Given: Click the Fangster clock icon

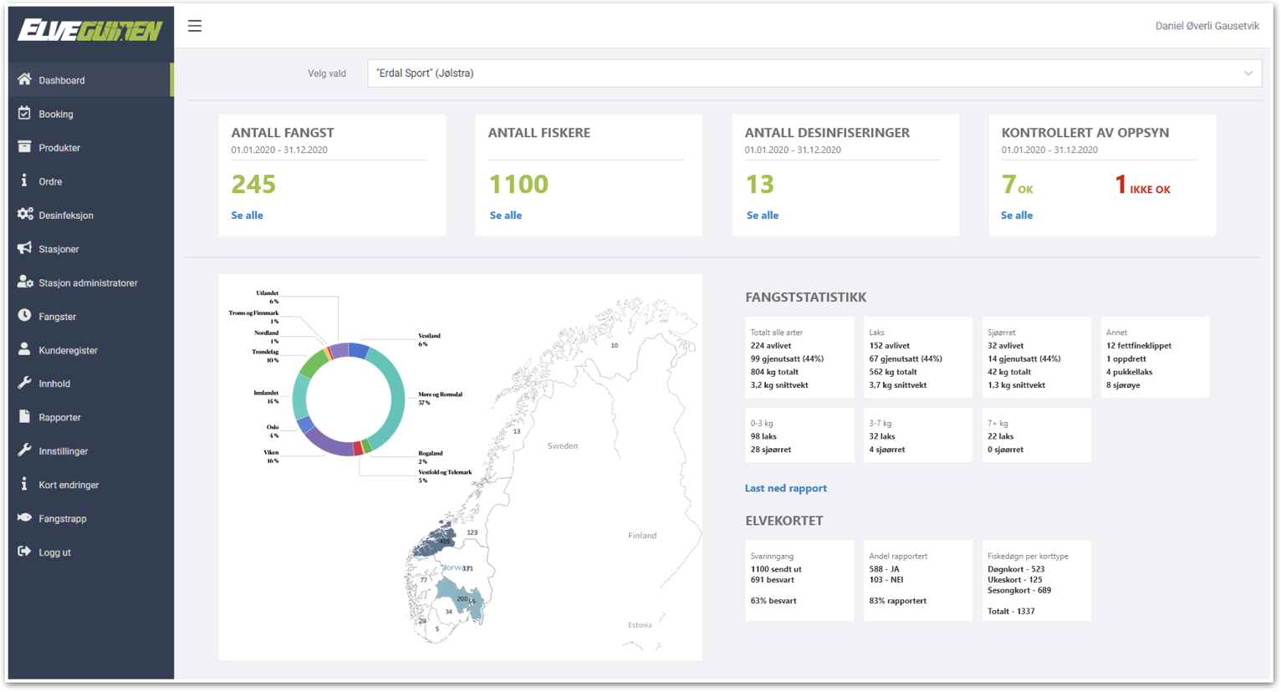Looking at the screenshot, I should [24, 315].
